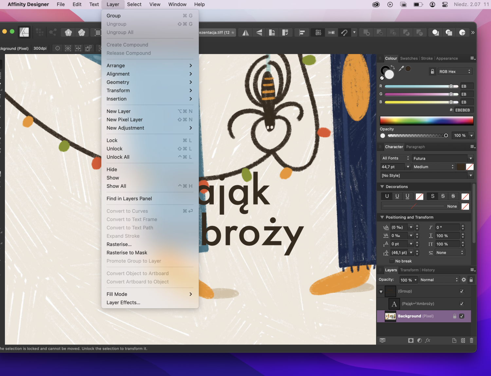Toggle the snapping magnet icon

(x=344, y=32)
